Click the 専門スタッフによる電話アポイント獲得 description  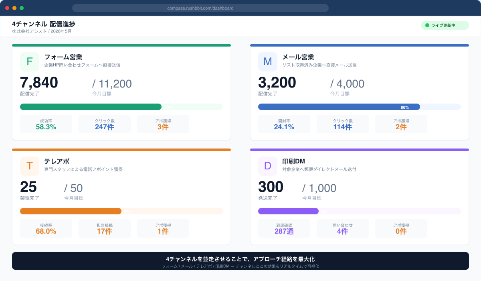(x=83, y=169)
